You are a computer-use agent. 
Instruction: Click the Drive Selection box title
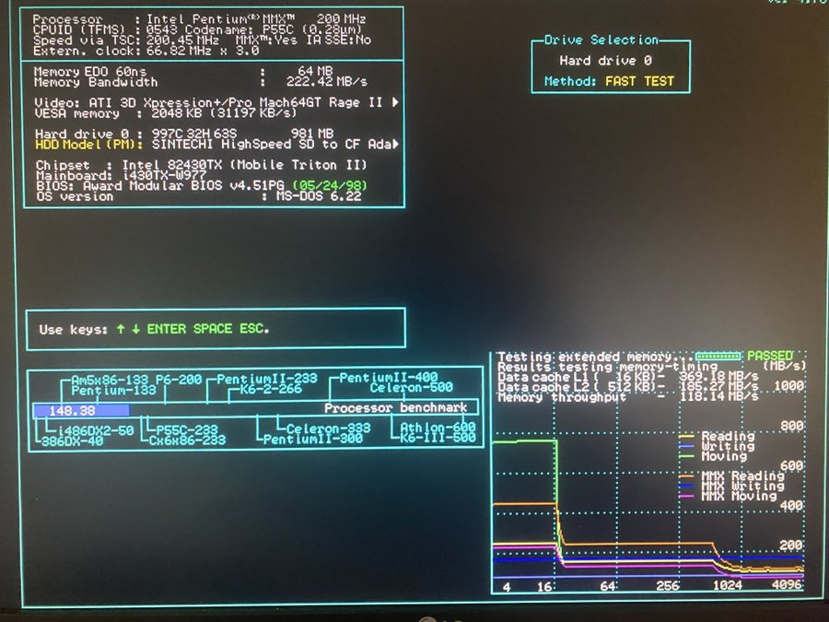601,40
